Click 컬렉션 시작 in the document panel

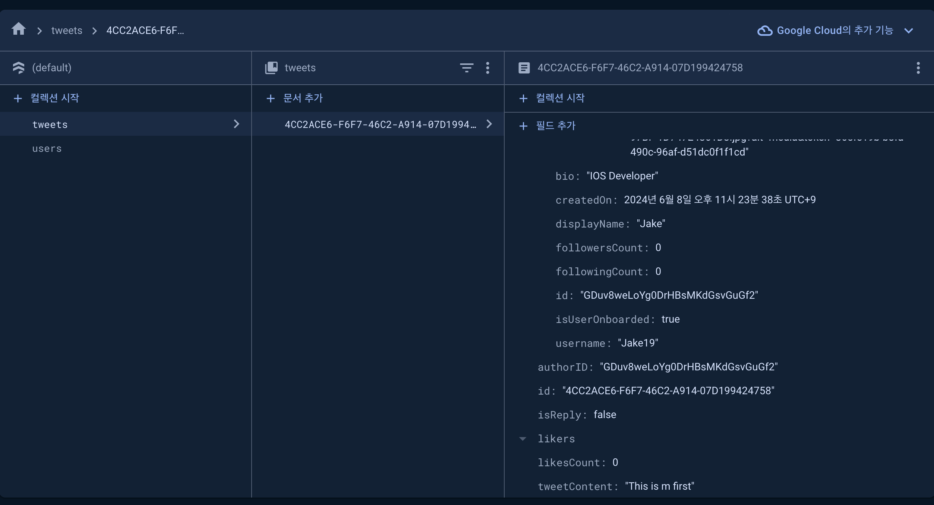tap(560, 98)
